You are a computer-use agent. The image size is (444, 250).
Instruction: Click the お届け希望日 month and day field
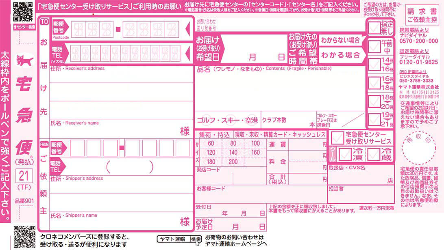[255, 49]
